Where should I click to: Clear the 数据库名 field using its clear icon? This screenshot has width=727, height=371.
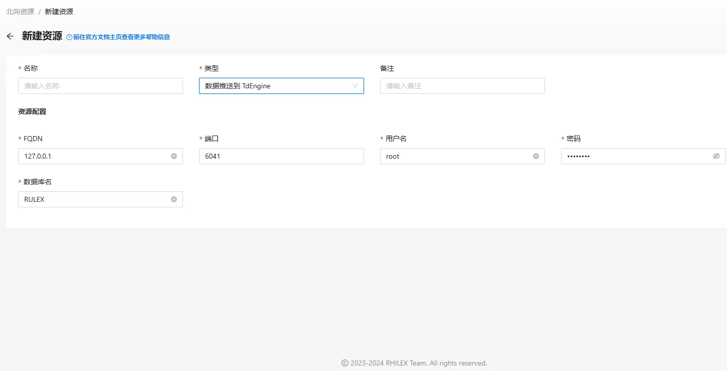(x=174, y=199)
